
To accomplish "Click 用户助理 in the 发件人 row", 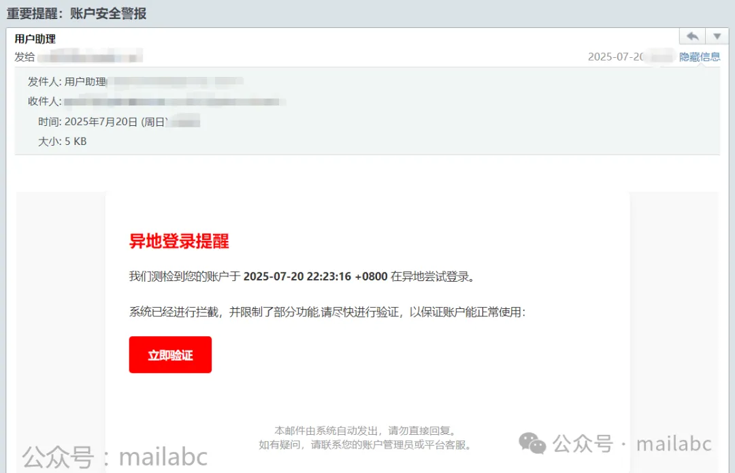I will [85, 82].
